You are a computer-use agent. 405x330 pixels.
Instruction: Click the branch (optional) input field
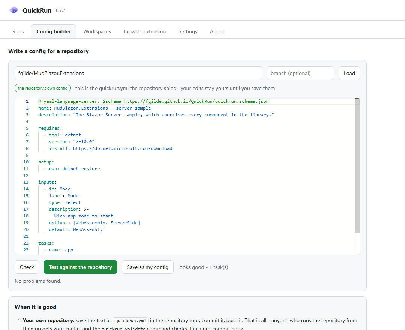click(300, 73)
